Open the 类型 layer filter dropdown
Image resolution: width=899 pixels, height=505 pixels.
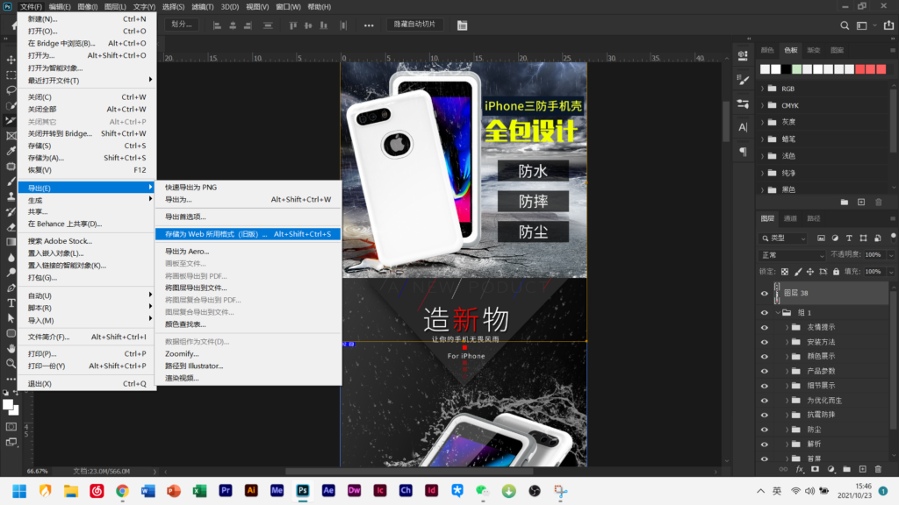pos(784,238)
